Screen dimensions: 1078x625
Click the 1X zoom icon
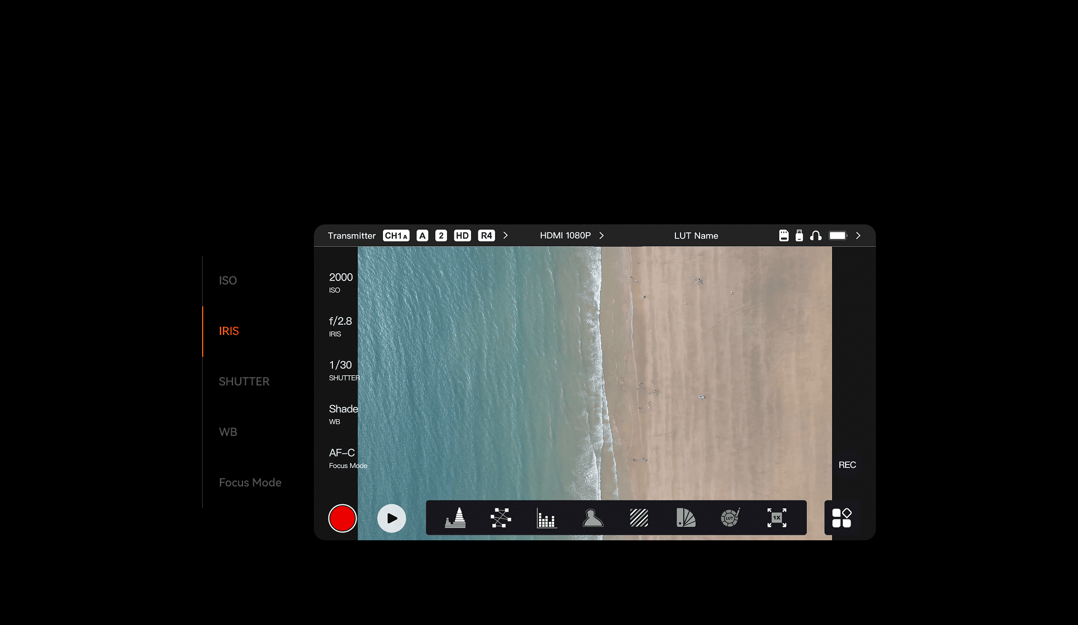click(x=777, y=518)
